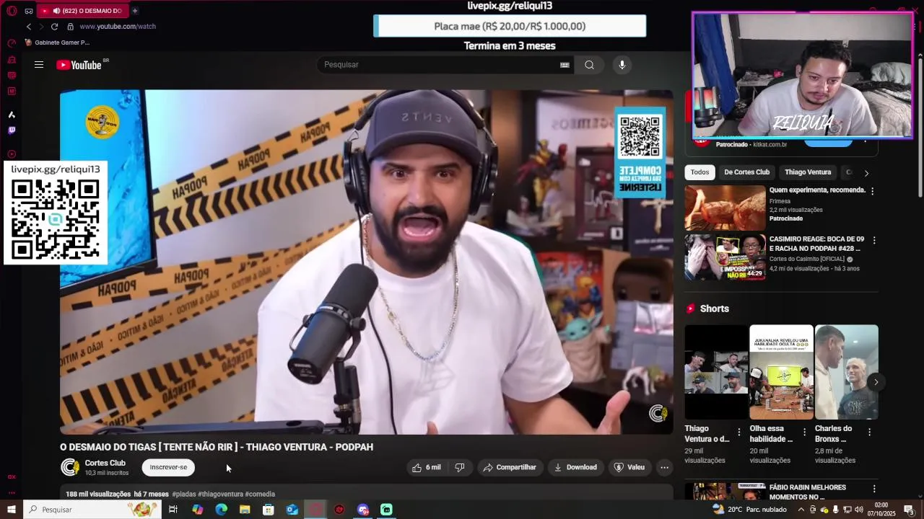This screenshot has width=924, height=519.
Task: Open the Compartilhar share button
Action: 510,467
